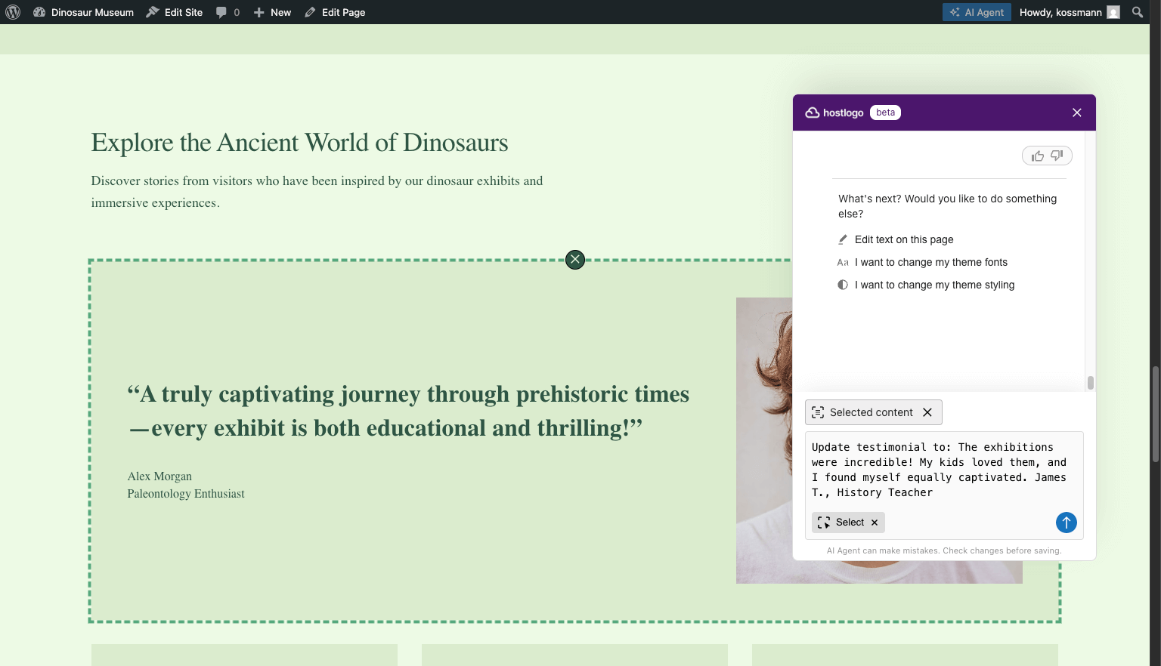Send the message with the arrow button
The height and width of the screenshot is (666, 1161).
(x=1066, y=523)
